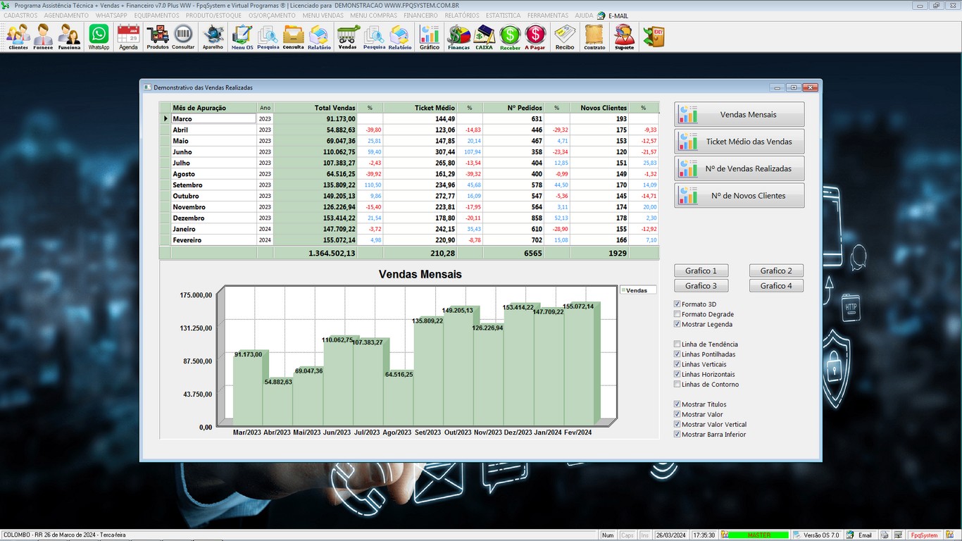Open the Agenda calendar icon
The height and width of the screenshot is (541, 962).
[128, 37]
